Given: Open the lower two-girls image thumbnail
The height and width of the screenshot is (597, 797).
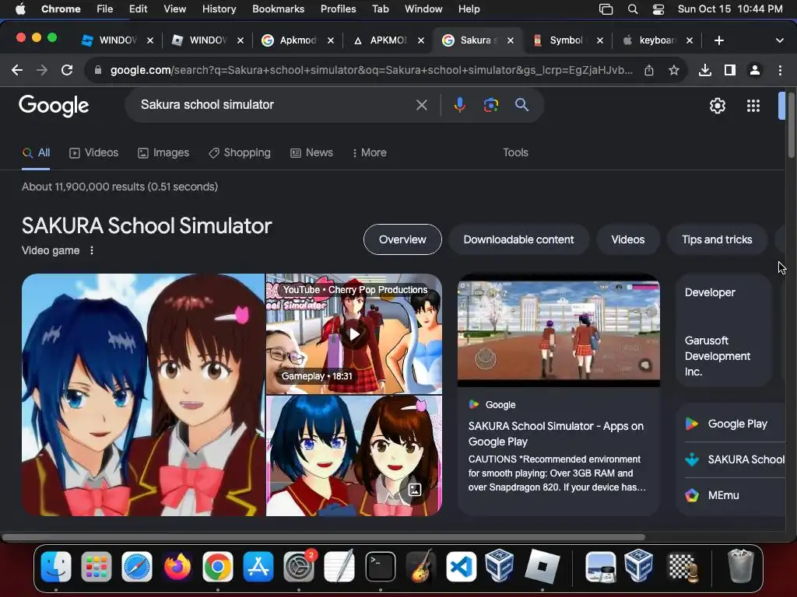Looking at the screenshot, I should [354, 456].
